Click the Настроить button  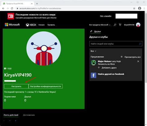(x=16, y=86)
